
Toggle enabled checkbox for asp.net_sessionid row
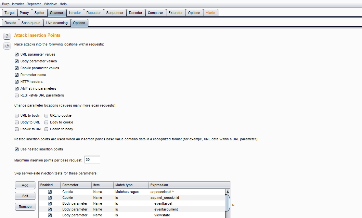50,198
